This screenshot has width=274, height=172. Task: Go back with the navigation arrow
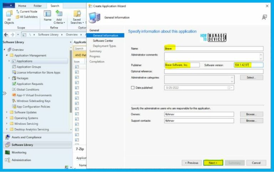[x=6, y=35]
